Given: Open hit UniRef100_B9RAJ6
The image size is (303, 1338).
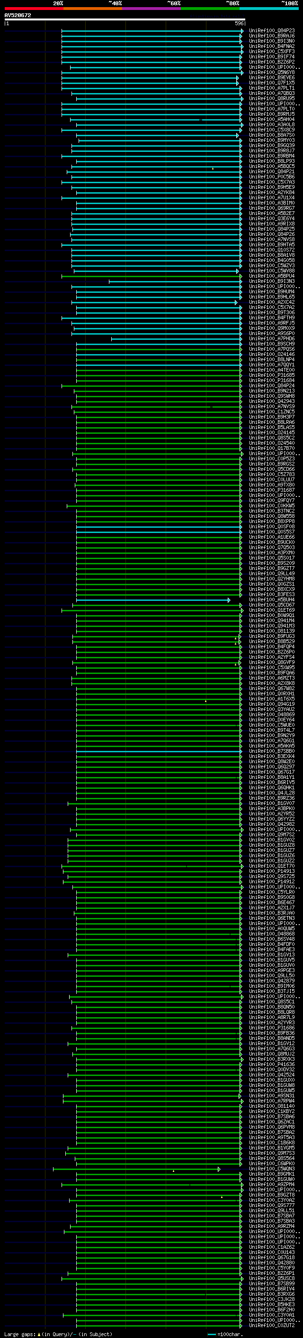Looking at the screenshot, I should point(272,36).
